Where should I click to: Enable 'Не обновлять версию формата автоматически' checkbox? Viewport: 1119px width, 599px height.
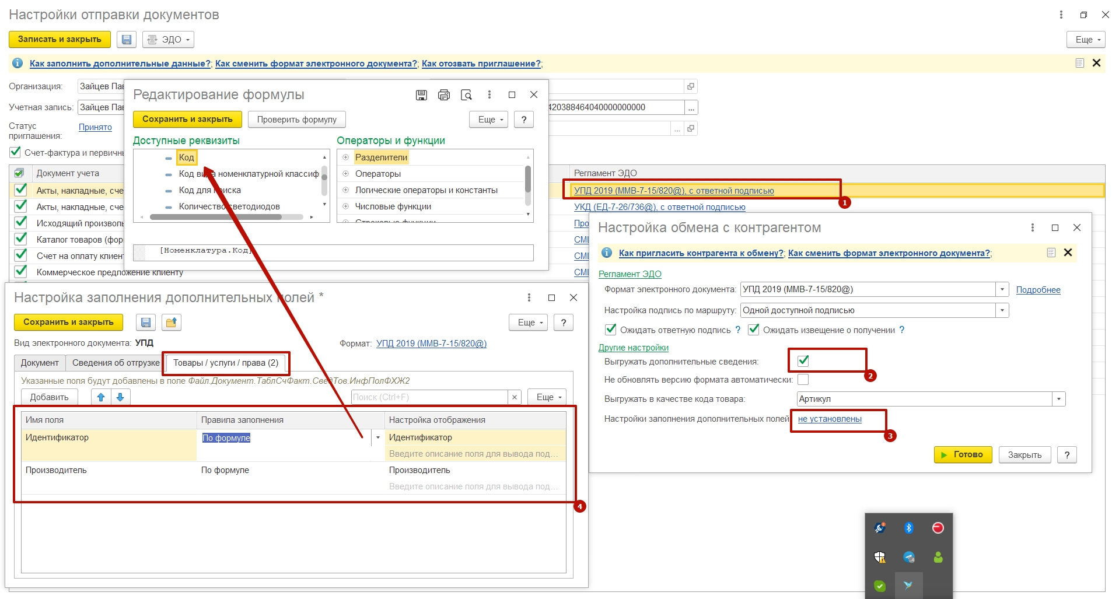click(x=803, y=380)
